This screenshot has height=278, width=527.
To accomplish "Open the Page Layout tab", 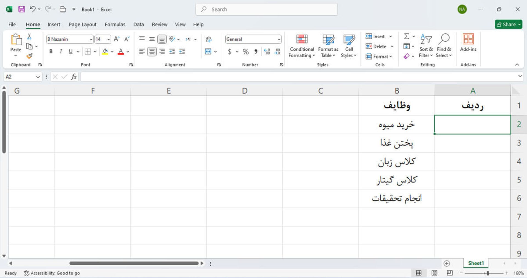I will [x=82, y=24].
